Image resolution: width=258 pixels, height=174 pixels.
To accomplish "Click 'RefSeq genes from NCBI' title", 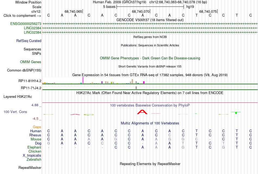I will [150, 37].
